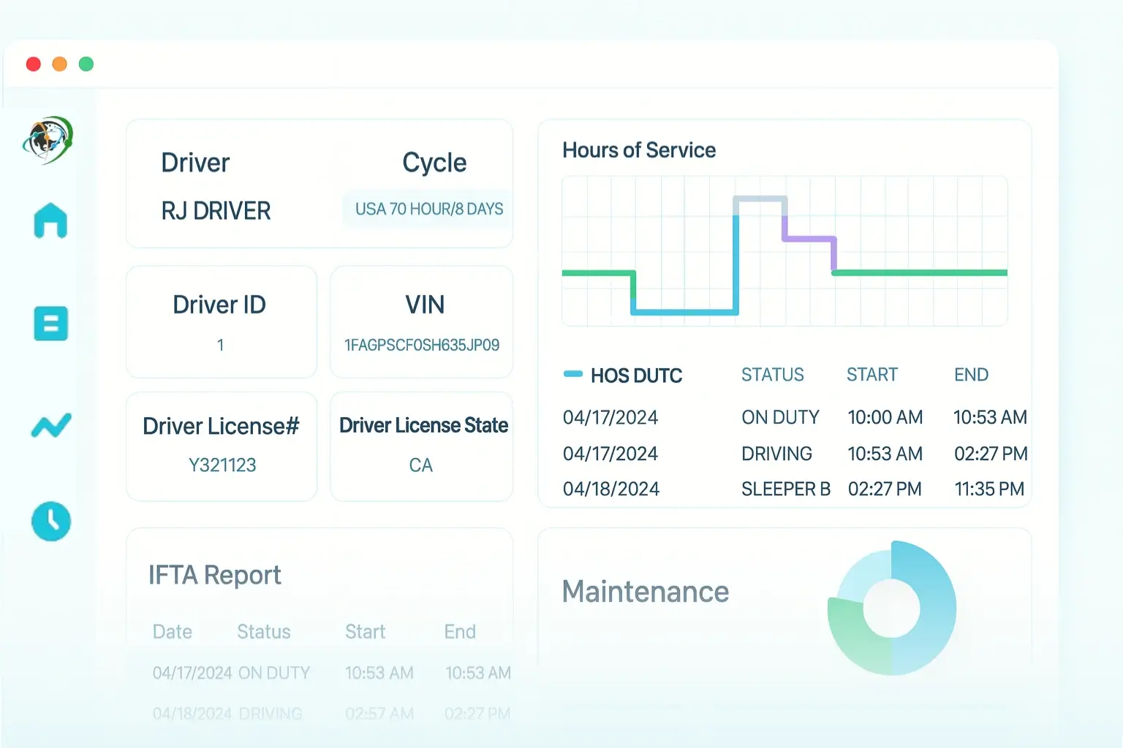Click the clock icon for hours tracking

tap(50, 522)
